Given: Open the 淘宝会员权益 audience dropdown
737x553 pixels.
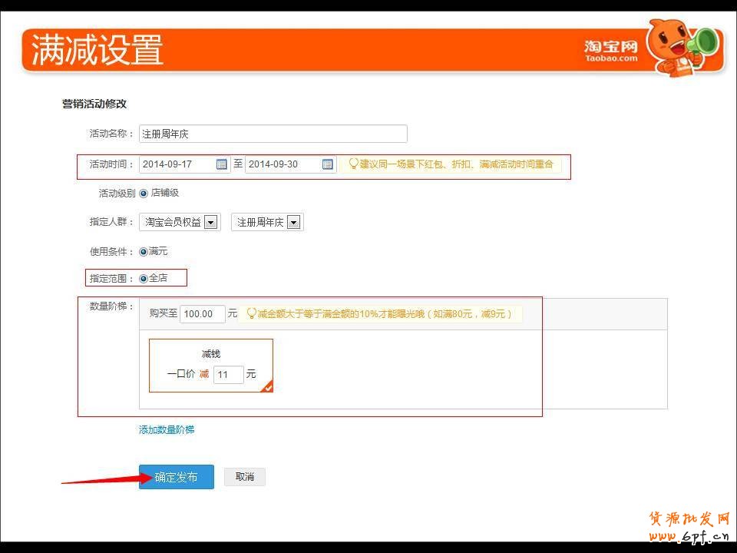Looking at the screenshot, I should [180, 222].
